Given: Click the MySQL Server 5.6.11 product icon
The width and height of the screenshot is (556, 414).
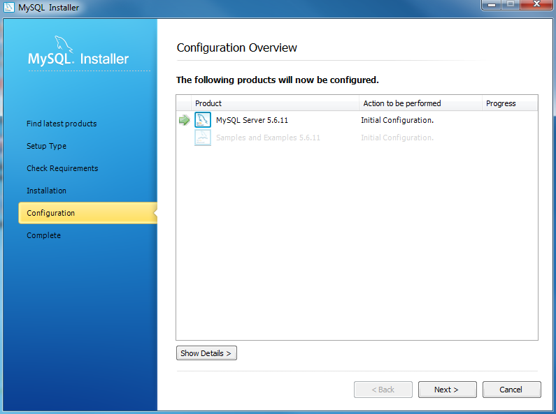Looking at the screenshot, I should (x=203, y=120).
